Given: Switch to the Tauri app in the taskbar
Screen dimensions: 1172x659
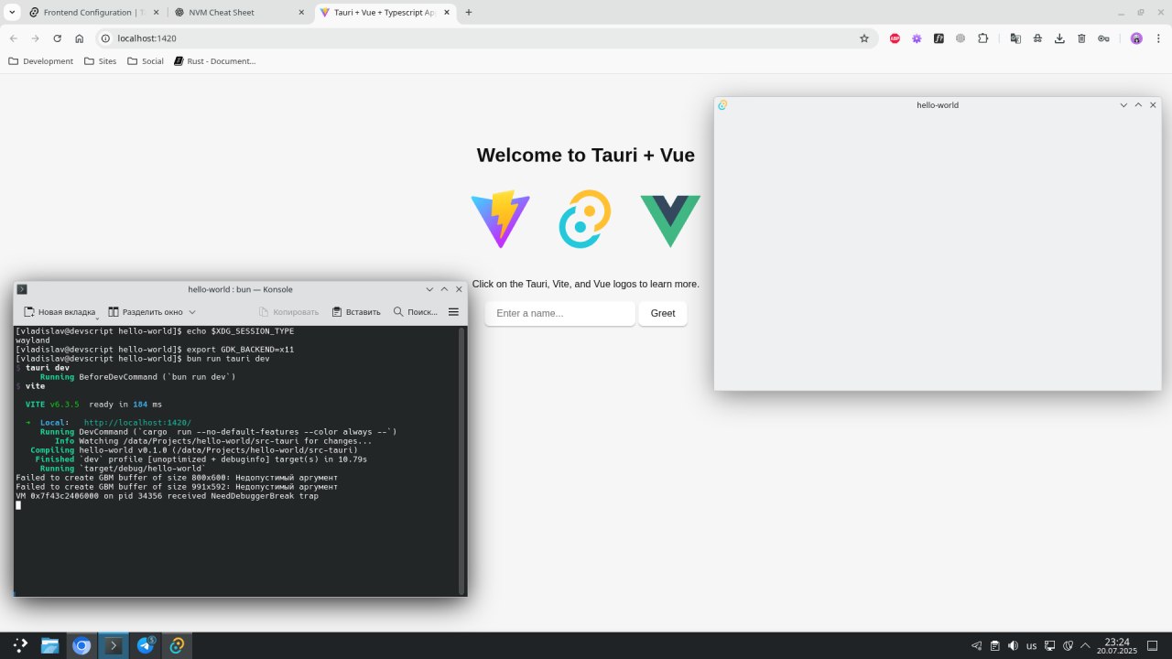Looking at the screenshot, I should [178, 645].
